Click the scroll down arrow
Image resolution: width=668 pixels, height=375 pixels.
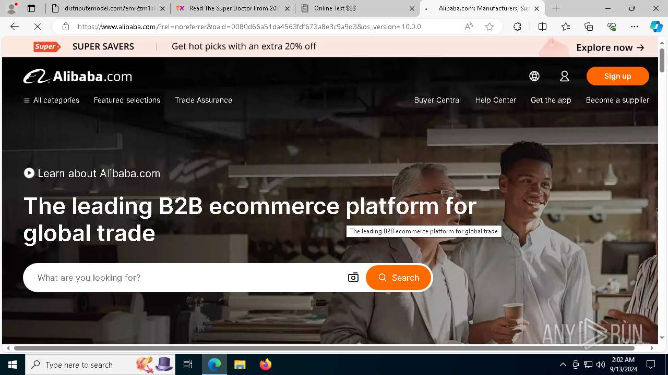click(662, 338)
